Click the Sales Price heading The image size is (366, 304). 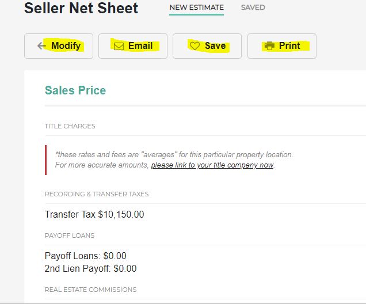75,90
